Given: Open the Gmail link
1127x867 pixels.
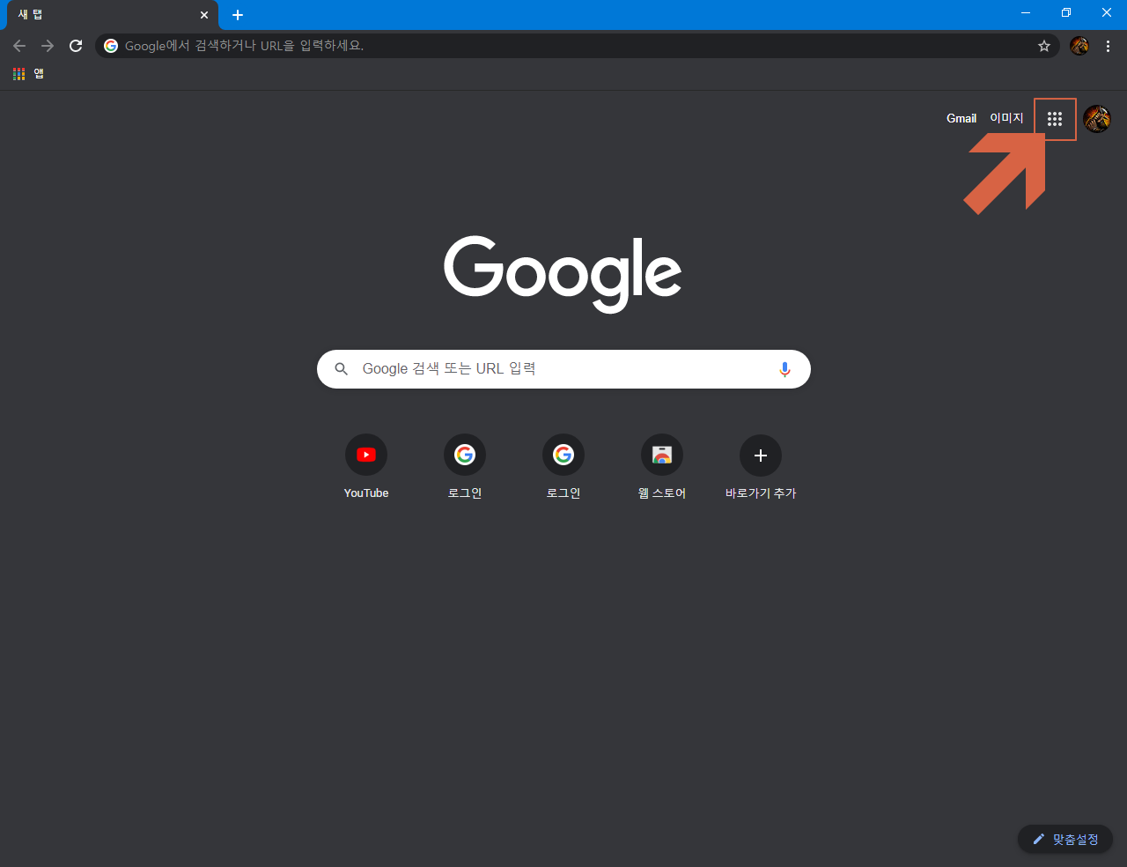Looking at the screenshot, I should (x=961, y=118).
